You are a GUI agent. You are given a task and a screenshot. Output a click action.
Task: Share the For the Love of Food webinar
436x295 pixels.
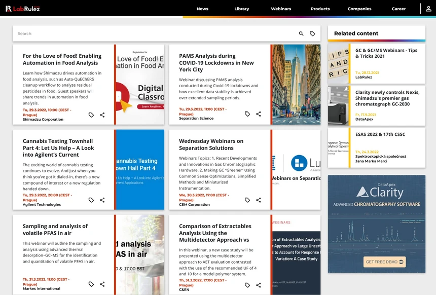coord(102,115)
